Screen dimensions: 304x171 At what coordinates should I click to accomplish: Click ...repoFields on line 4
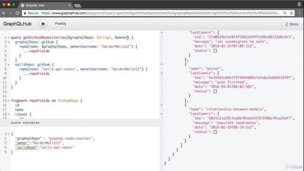(x=37, y=51)
